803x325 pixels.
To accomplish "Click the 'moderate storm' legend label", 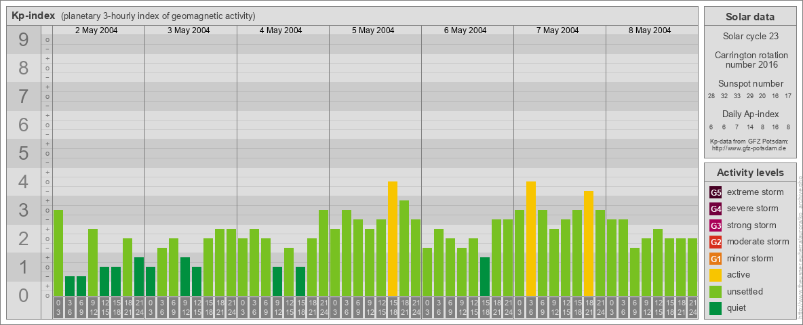I will (758, 242).
